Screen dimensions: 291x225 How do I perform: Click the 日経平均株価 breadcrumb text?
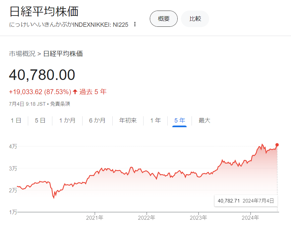click(x=63, y=54)
